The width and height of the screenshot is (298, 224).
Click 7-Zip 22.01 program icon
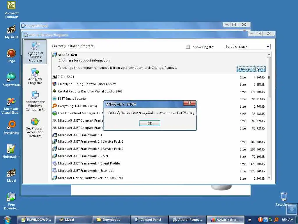click(x=54, y=77)
